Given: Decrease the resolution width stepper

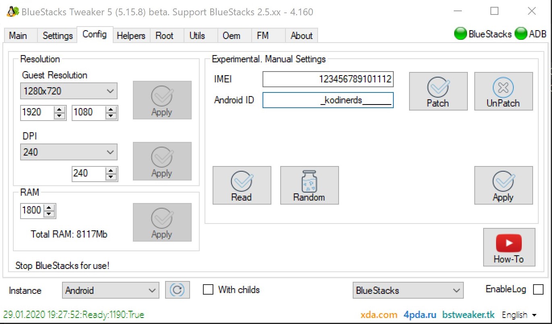Looking at the screenshot, I should point(60,116).
